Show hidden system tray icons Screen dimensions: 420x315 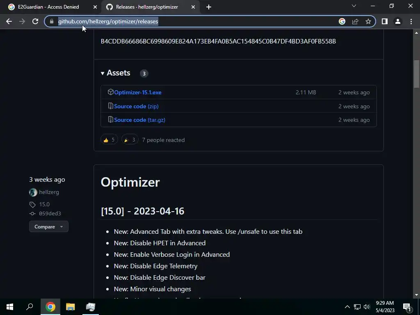347,307
